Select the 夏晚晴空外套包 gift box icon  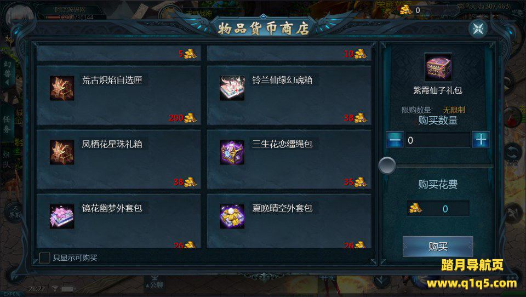(232, 216)
